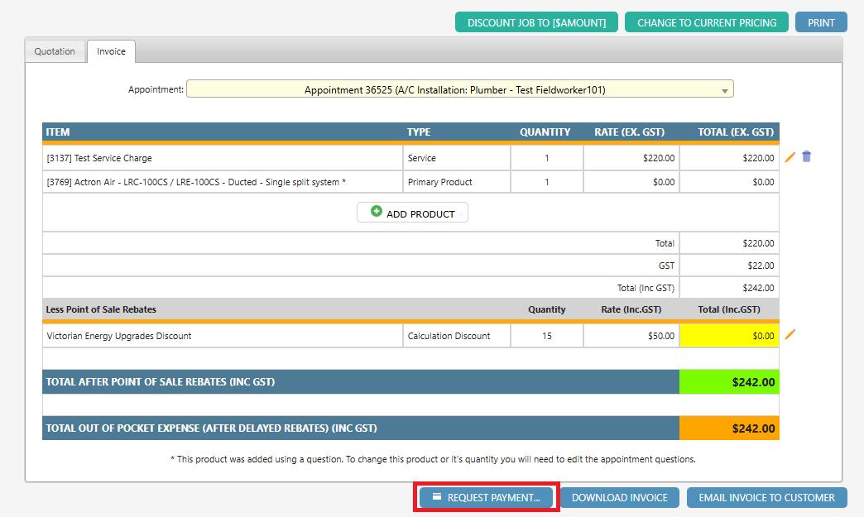Click the orange out-of-pocket expense total
Screen dimensions: 864x517
pyautogui.click(x=729, y=428)
